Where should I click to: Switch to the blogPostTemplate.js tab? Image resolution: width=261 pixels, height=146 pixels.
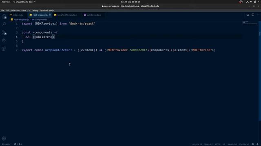(67, 15)
